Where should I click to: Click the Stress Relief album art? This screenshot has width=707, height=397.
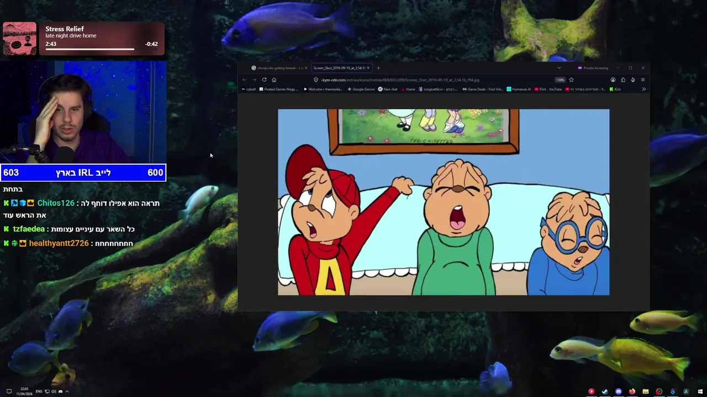click(x=19, y=39)
